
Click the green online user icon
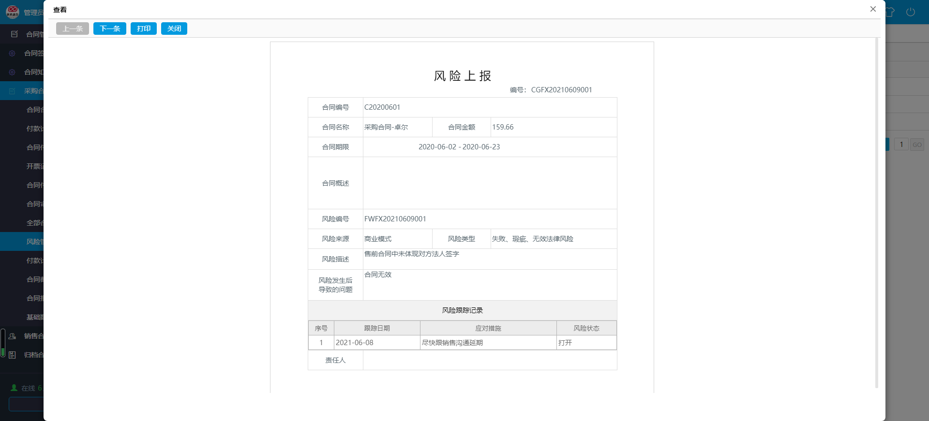coord(14,388)
